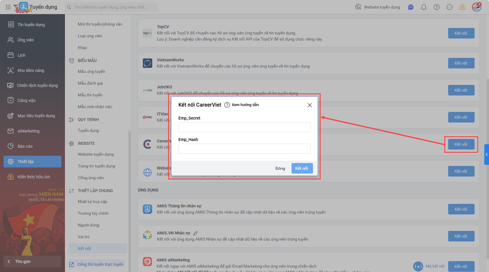Click the user avatar in top bar
489x272 pixels.
(476, 7)
